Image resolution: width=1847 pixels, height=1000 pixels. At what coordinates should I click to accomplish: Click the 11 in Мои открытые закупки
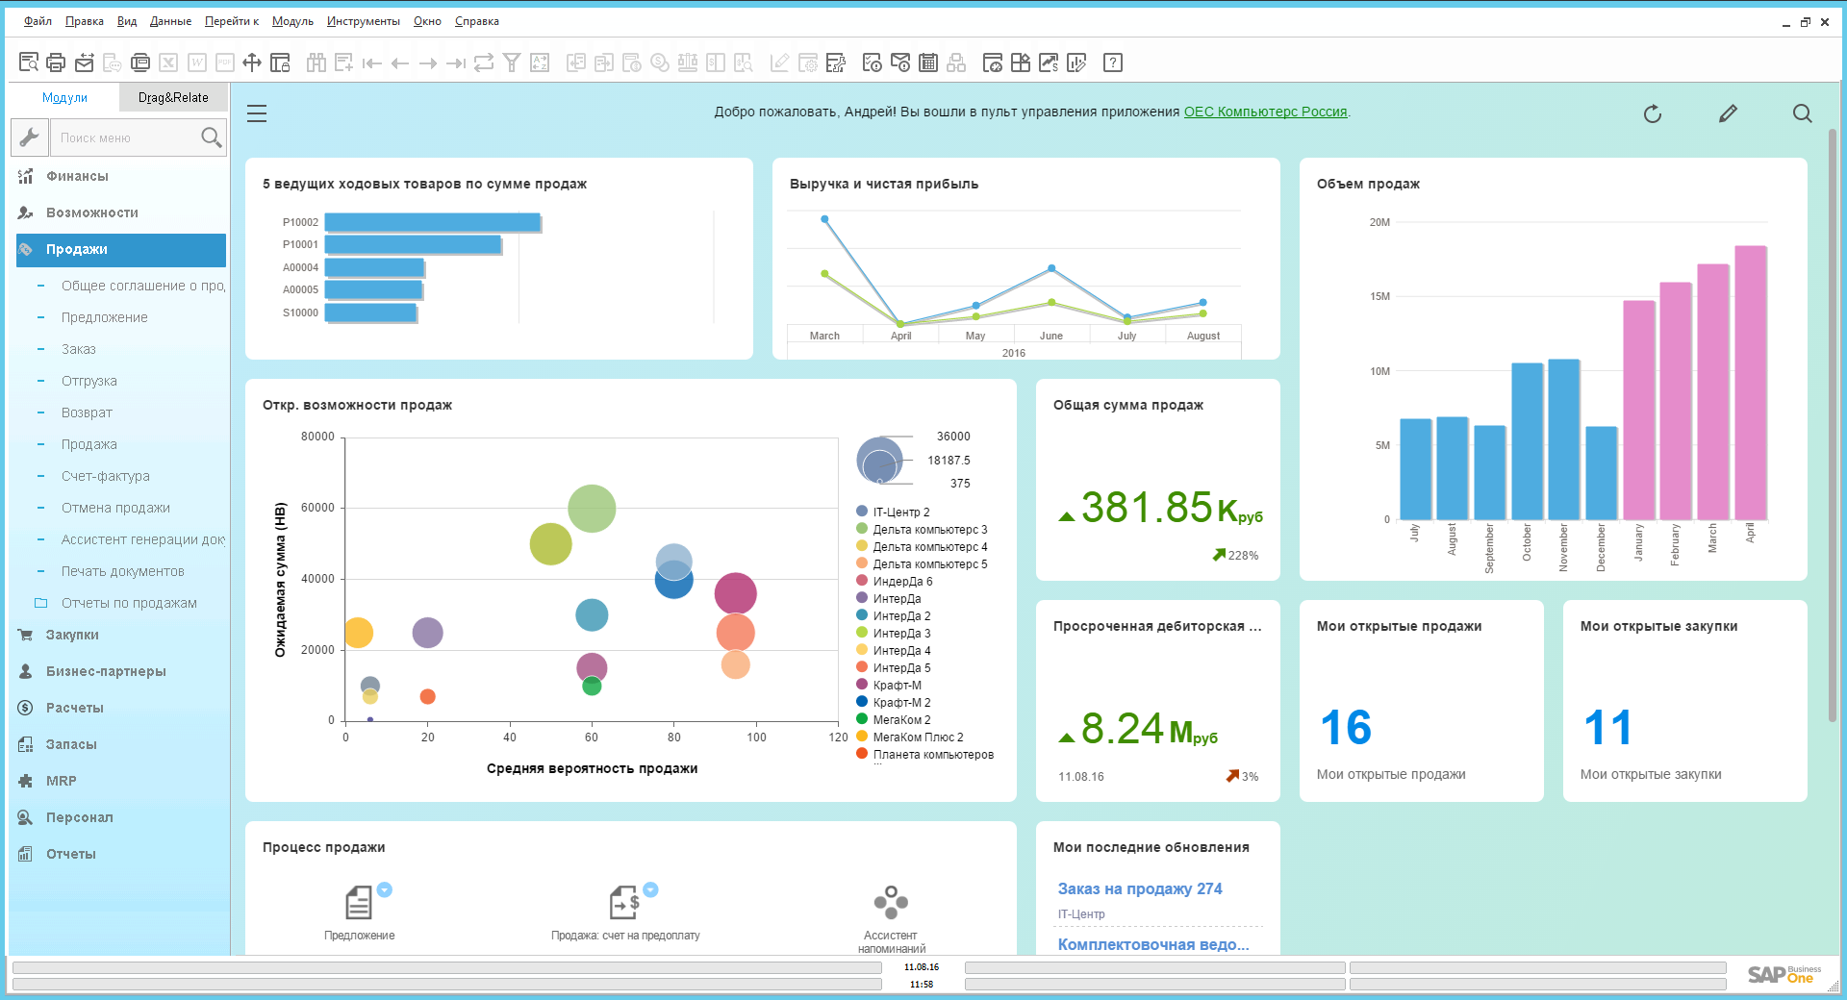pos(1607,728)
